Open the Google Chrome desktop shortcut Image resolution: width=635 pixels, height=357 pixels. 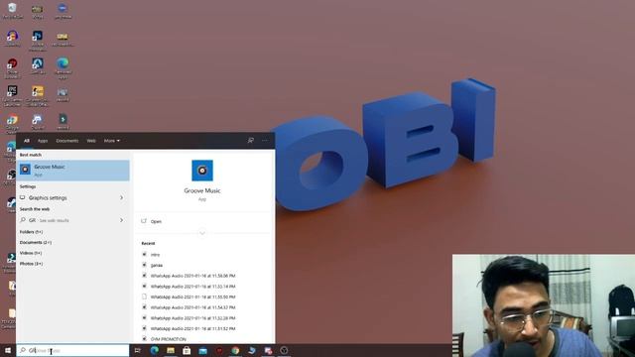(12, 123)
